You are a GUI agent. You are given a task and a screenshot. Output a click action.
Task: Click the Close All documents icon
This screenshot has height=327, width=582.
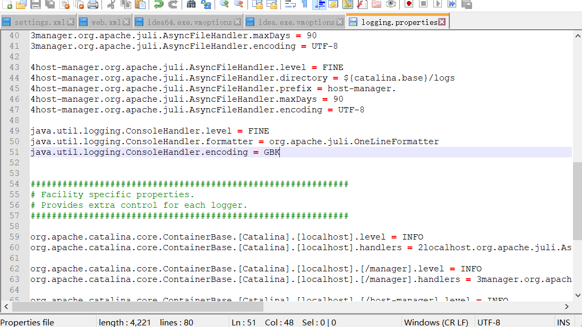click(x=79, y=4)
